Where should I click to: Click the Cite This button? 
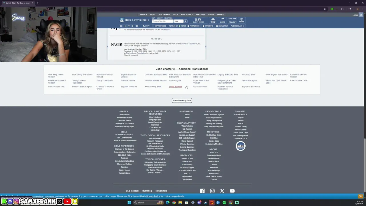point(232,19)
